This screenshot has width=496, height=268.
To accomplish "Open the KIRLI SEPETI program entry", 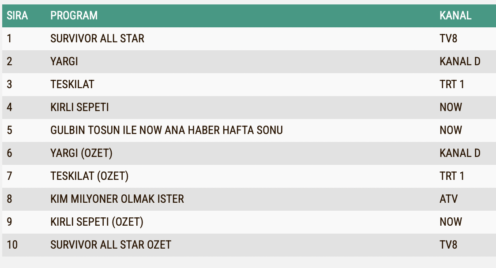I will [x=79, y=107].
